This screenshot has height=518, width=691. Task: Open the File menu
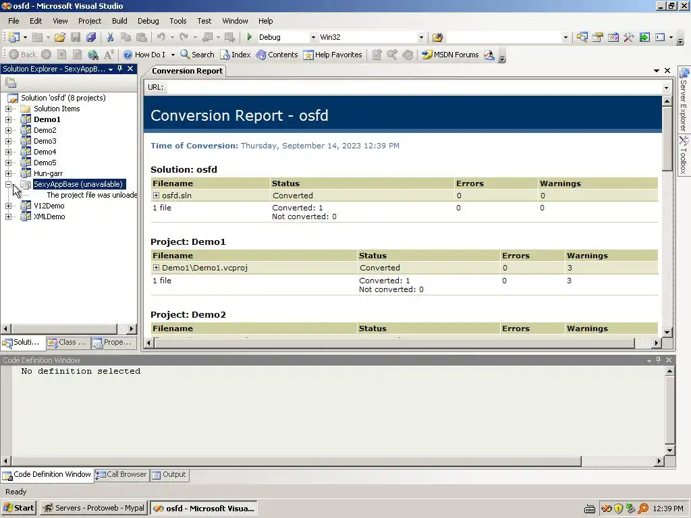coord(13,21)
